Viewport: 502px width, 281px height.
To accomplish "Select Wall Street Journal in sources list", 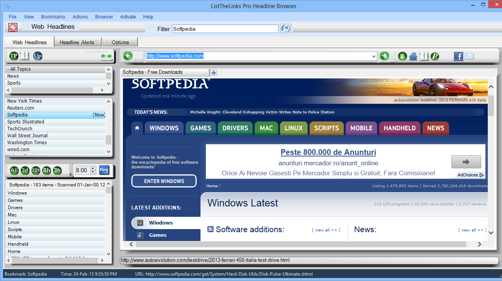I will 56,136.
